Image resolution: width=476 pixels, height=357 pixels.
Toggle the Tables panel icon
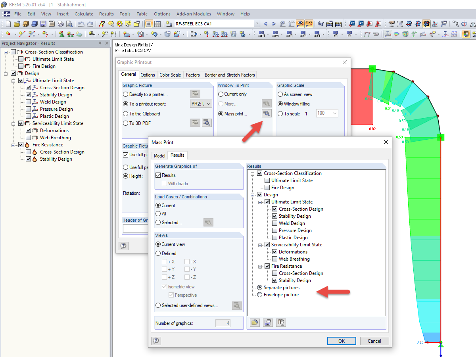tap(157, 24)
